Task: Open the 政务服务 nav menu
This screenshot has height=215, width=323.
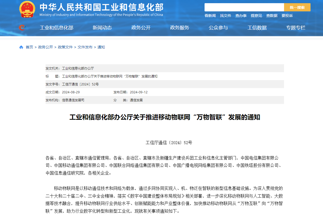Action: pyautogui.click(x=180, y=28)
